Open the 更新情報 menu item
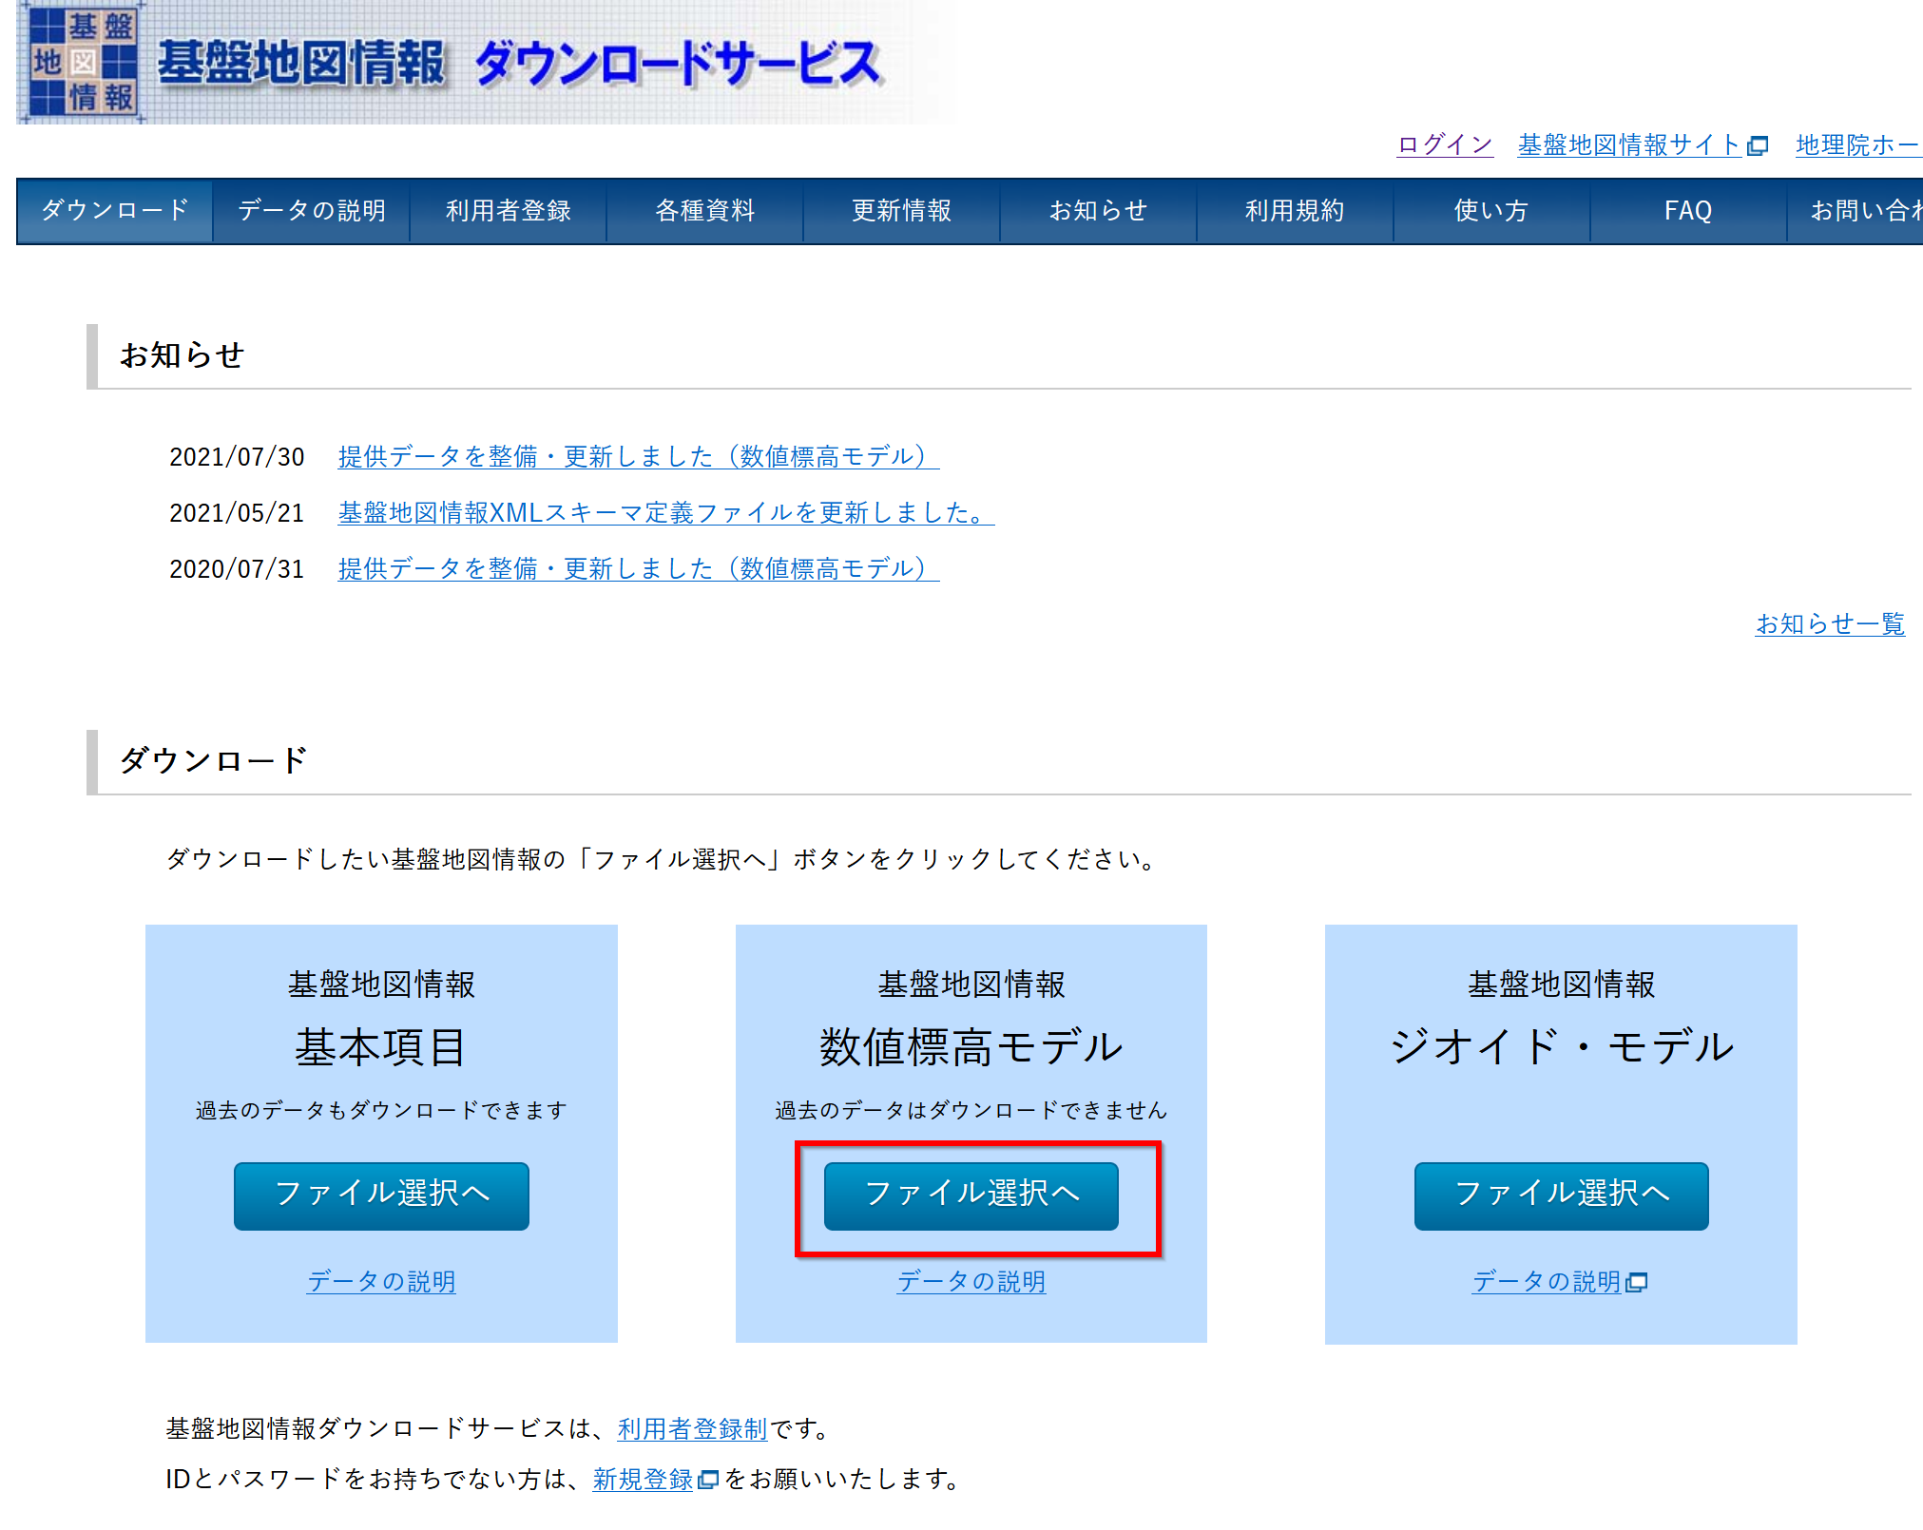This screenshot has height=1530, width=1923. point(902,210)
